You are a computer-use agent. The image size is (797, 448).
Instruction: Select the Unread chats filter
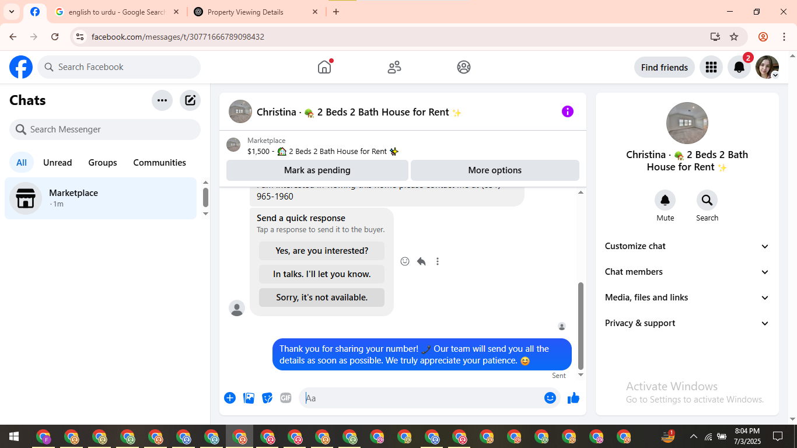tap(58, 163)
